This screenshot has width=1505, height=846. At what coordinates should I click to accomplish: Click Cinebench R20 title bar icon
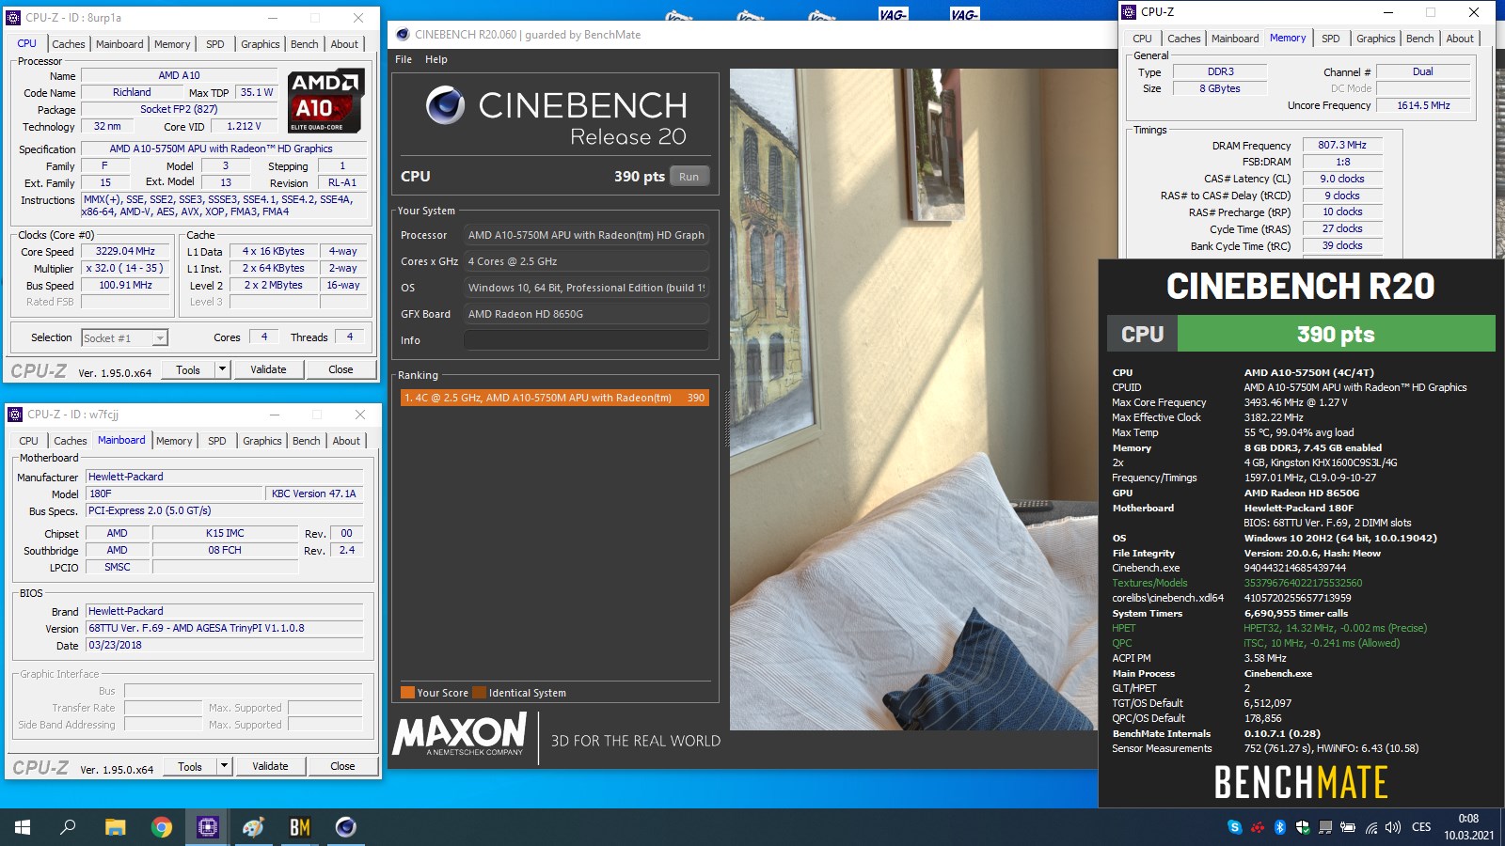point(403,35)
